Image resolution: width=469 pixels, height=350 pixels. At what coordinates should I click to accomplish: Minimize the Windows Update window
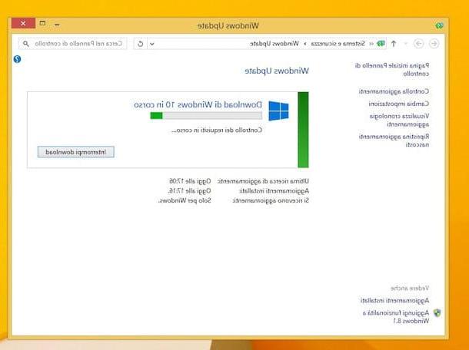57,25
